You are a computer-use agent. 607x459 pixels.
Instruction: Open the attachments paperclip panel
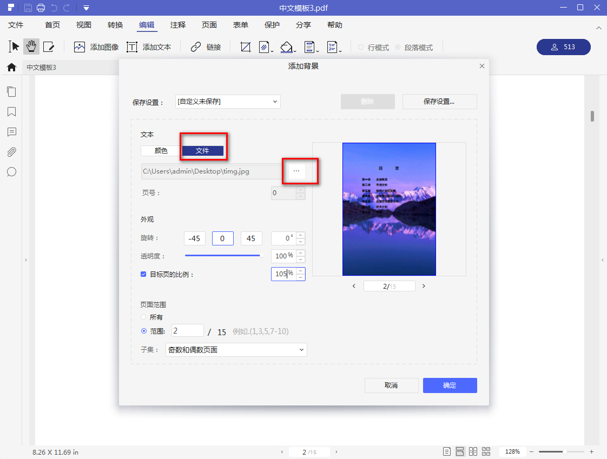pyautogui.click(x=11, y=152)
